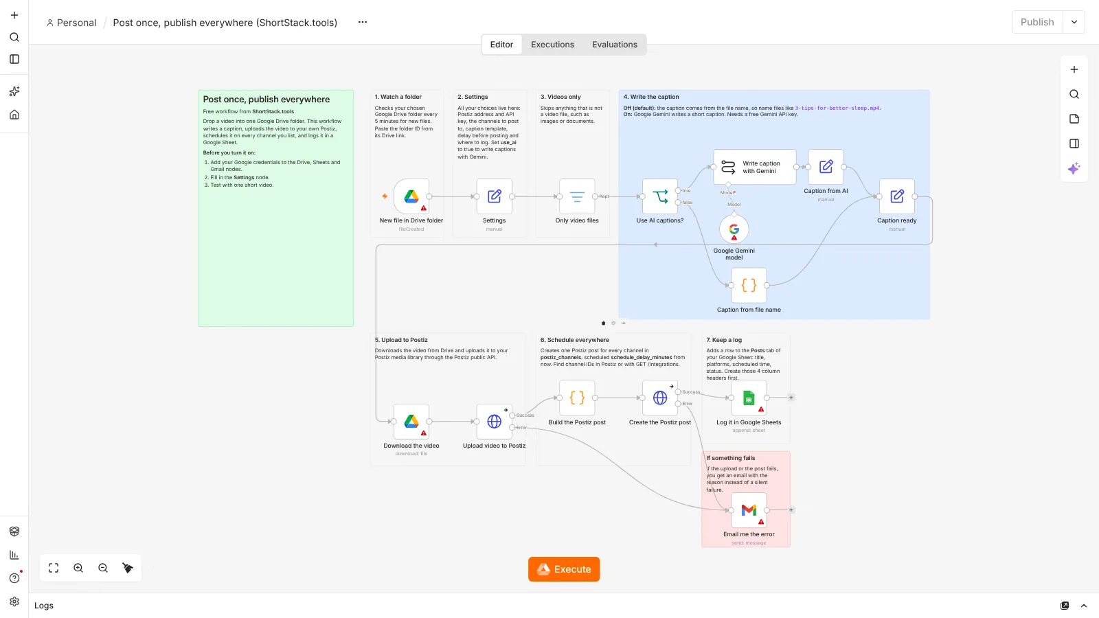Open the Google Gemini model node

tap(734, 229)
